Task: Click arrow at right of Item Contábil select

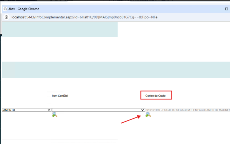Action: pos(142,110)
